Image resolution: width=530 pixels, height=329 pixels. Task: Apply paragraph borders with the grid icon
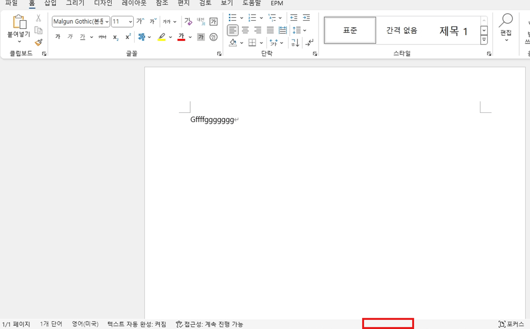(x=252, y=43)
